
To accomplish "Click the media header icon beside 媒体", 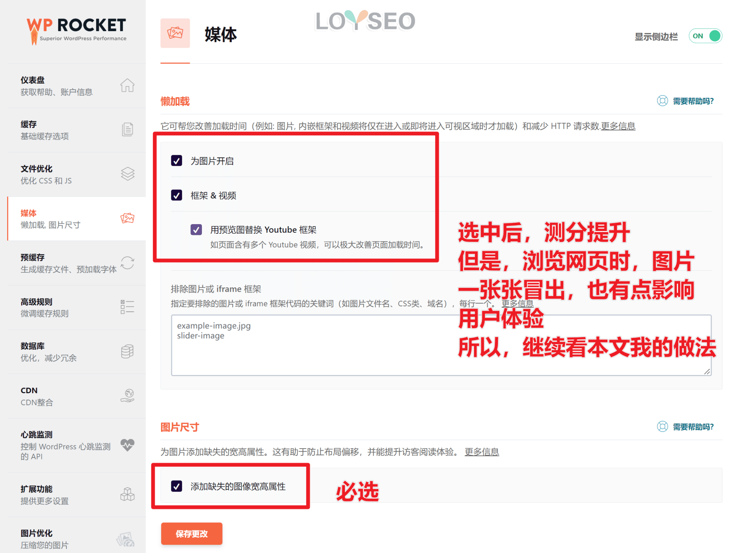I will [175, 33].
